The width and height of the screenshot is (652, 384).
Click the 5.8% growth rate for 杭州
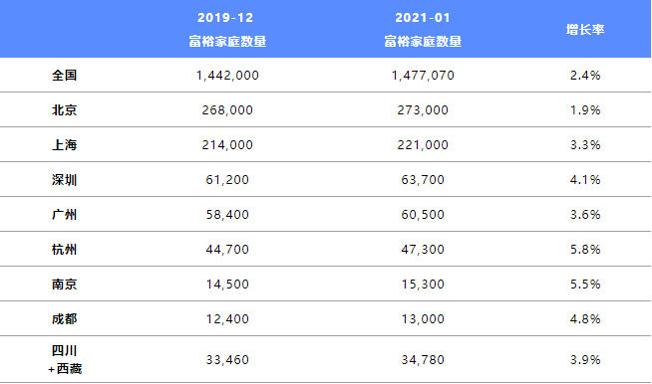585,250
